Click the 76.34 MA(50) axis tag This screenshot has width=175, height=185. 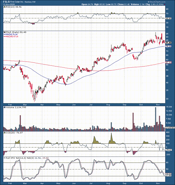pos(168,46)
